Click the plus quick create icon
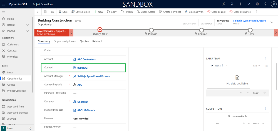The width and height of the screenshot is (278, 131). tap(240, 4)
